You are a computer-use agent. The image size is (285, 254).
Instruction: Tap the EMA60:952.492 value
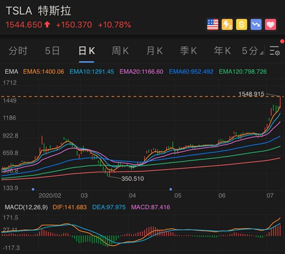click(191, 71)
